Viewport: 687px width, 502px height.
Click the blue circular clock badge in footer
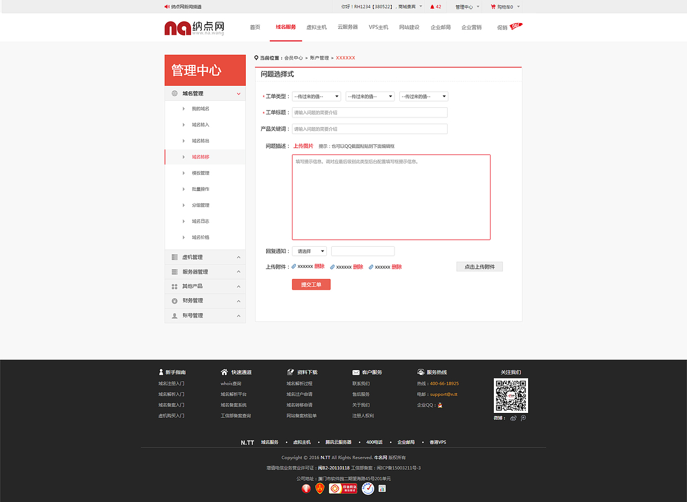pyautogui.click(x=368, y=489)
